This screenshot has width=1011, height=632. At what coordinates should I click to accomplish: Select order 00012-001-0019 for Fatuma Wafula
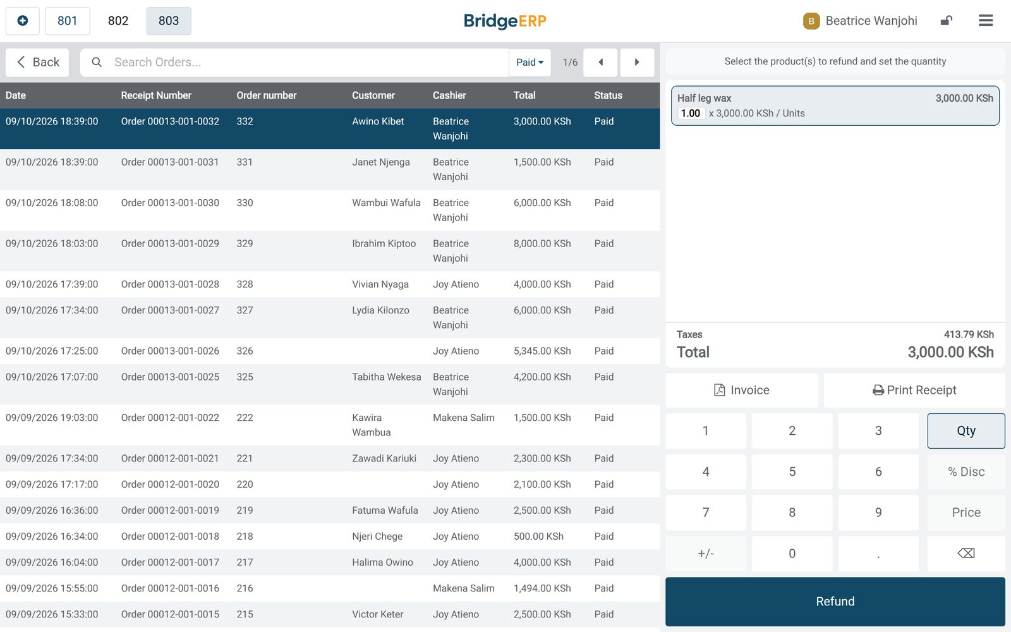[330, 511]
